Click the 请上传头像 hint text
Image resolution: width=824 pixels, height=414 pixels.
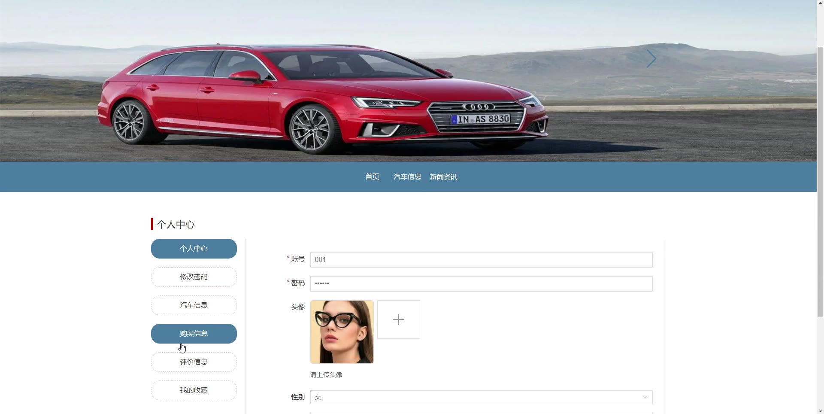[326, 375]
